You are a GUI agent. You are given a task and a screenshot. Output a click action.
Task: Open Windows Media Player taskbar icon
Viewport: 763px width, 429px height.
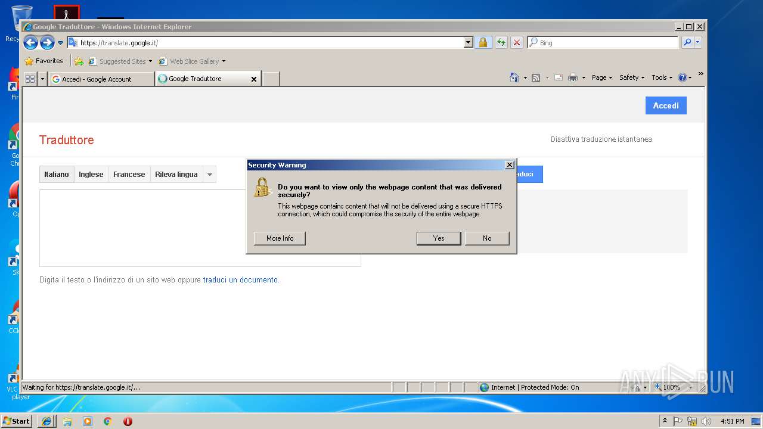[88, 421]
